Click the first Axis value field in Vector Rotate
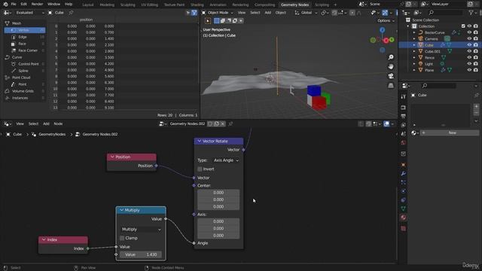This screenshot has width=482, height=271. 218,221
